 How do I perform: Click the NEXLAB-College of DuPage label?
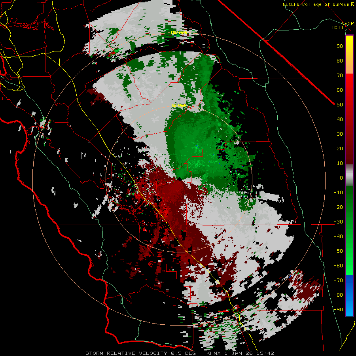pyautogui.click(x=318, y=4)
